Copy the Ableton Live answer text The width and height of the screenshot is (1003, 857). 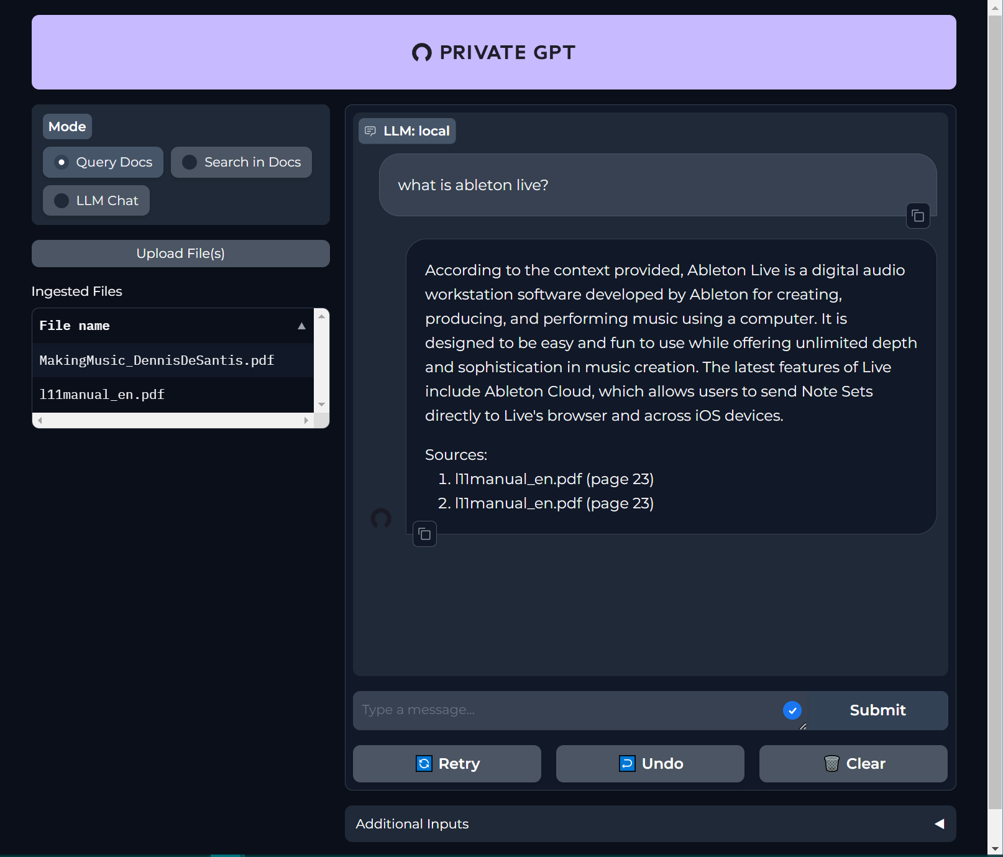(x=424, y=534)
